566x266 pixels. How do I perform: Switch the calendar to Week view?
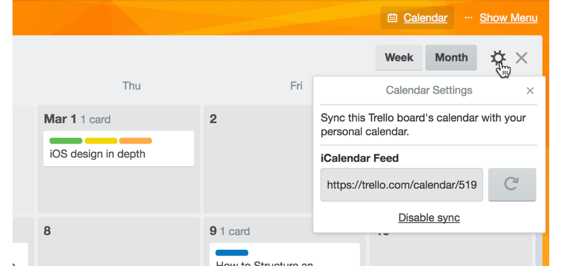(x=399, y=58)
